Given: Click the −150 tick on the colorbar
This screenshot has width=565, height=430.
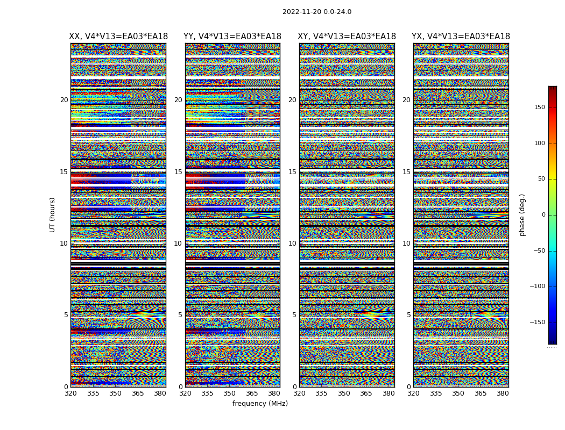Looking at the screenshot, I should 538,322.
